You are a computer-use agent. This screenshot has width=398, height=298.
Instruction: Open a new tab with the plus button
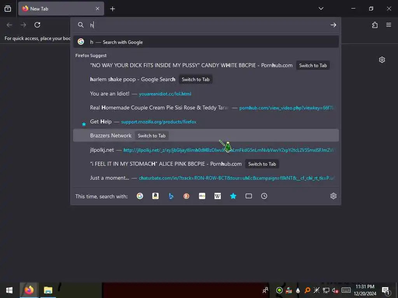tap(112, 9)
